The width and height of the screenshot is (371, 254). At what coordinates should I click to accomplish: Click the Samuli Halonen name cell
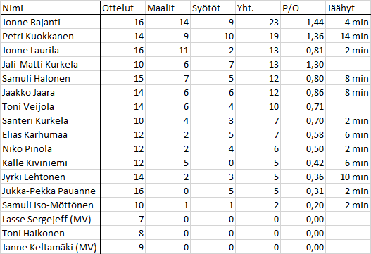50,78
